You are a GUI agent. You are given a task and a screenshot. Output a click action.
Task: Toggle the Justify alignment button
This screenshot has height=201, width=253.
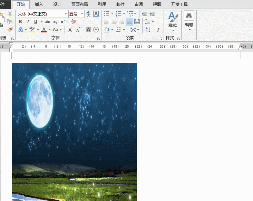click(x=129, y=22)
